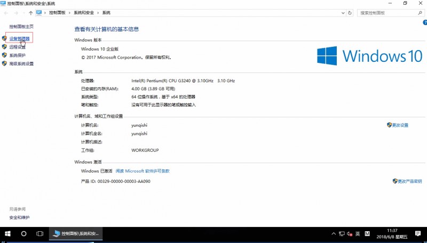This screenshot has width=427, height=243.
Task: Open the Microsoft 软件许可条款 link
Action: (143, 171)
